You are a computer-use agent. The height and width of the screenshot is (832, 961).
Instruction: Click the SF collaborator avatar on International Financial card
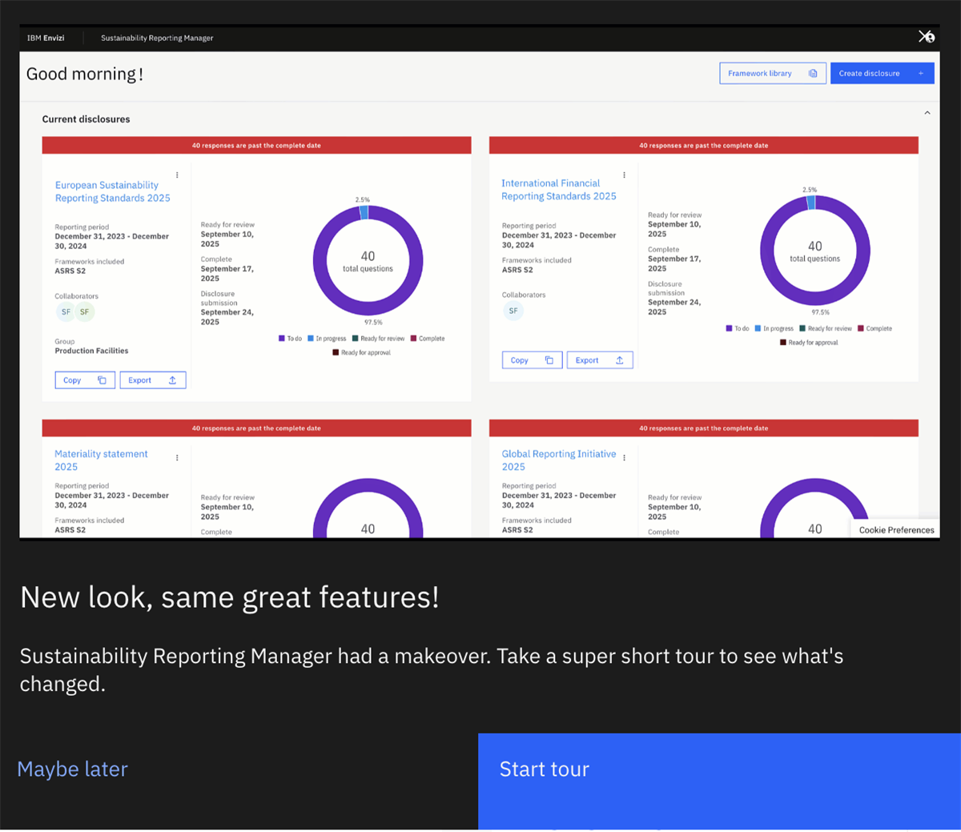pos(513,311)
